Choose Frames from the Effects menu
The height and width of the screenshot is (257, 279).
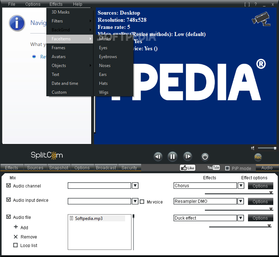pos(70,48)
